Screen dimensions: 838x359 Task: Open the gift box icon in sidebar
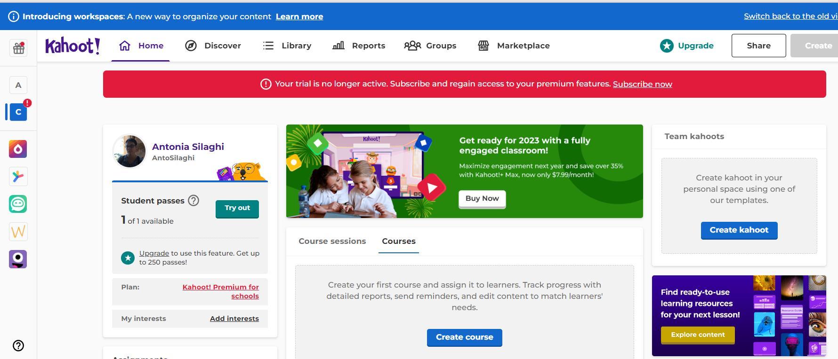click(18, 48)
